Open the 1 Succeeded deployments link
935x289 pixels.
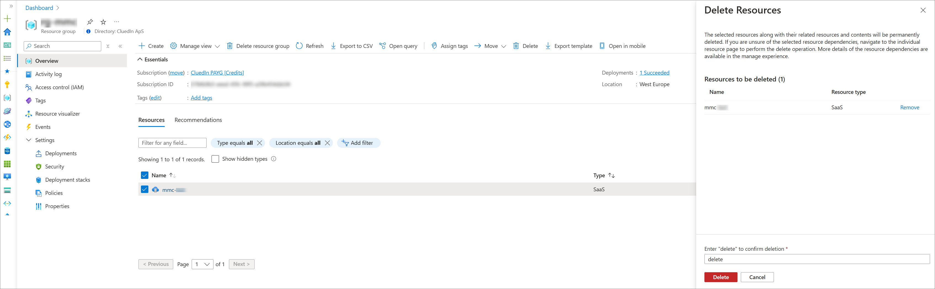[654, 73]
